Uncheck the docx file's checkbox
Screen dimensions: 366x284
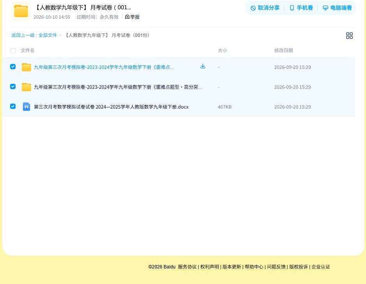(13, 106)
